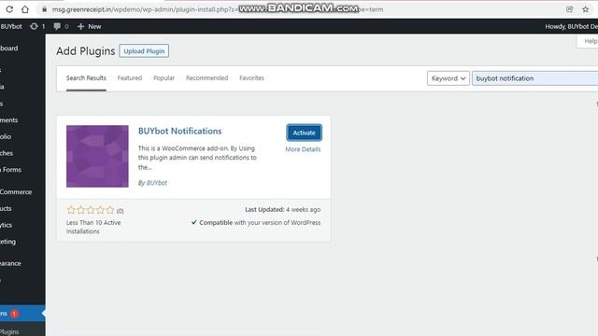Click the browser address bar URL

(x=218, y=9)
